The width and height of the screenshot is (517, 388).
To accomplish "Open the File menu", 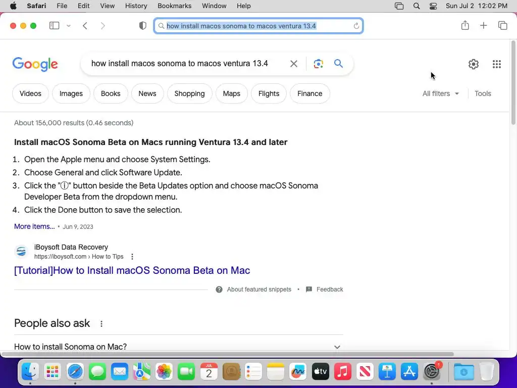I will click(62, 6).
